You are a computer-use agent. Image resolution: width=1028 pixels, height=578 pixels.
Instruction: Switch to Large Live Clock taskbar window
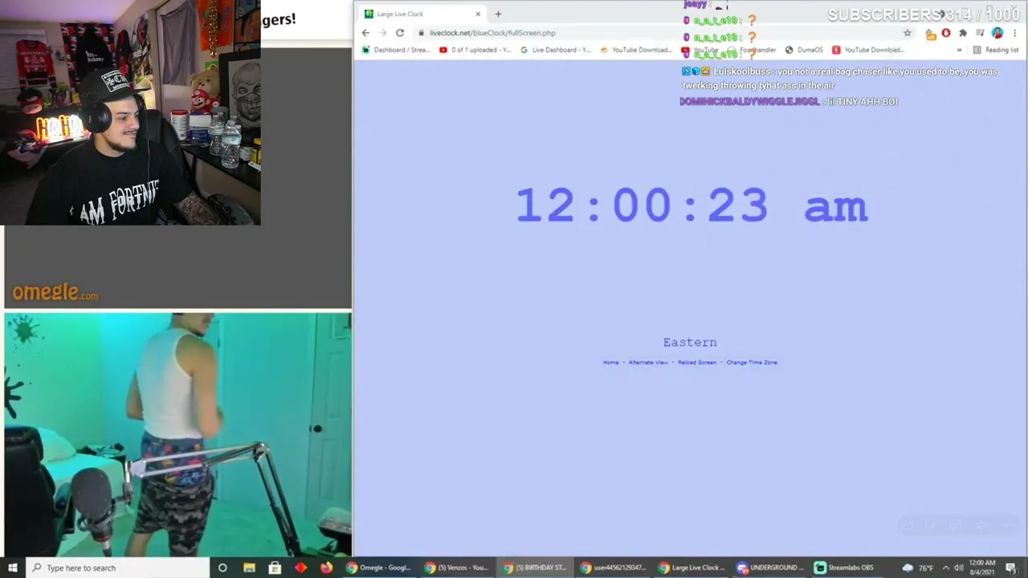tap(691, 568)
